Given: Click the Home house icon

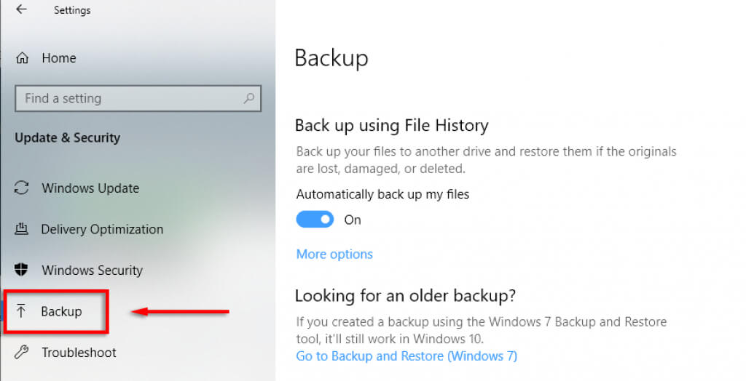Looking at the screenshot, I should (x=23, y=58).
